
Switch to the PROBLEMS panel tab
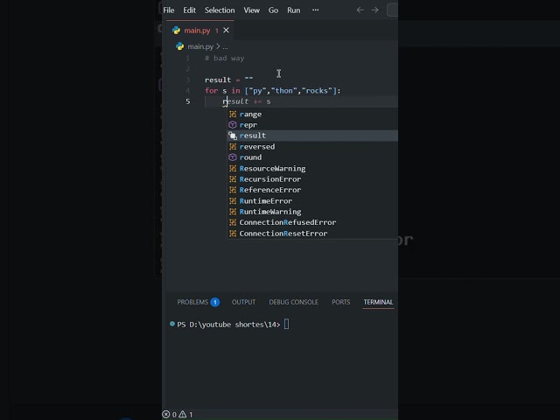point(192,302)
